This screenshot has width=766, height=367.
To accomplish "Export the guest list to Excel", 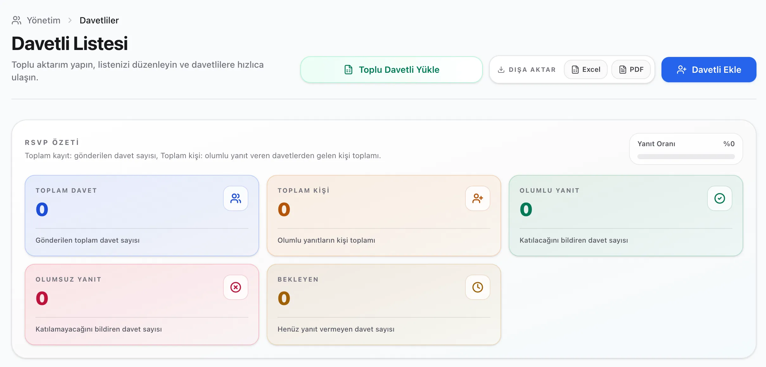I will tap(586, 70).
